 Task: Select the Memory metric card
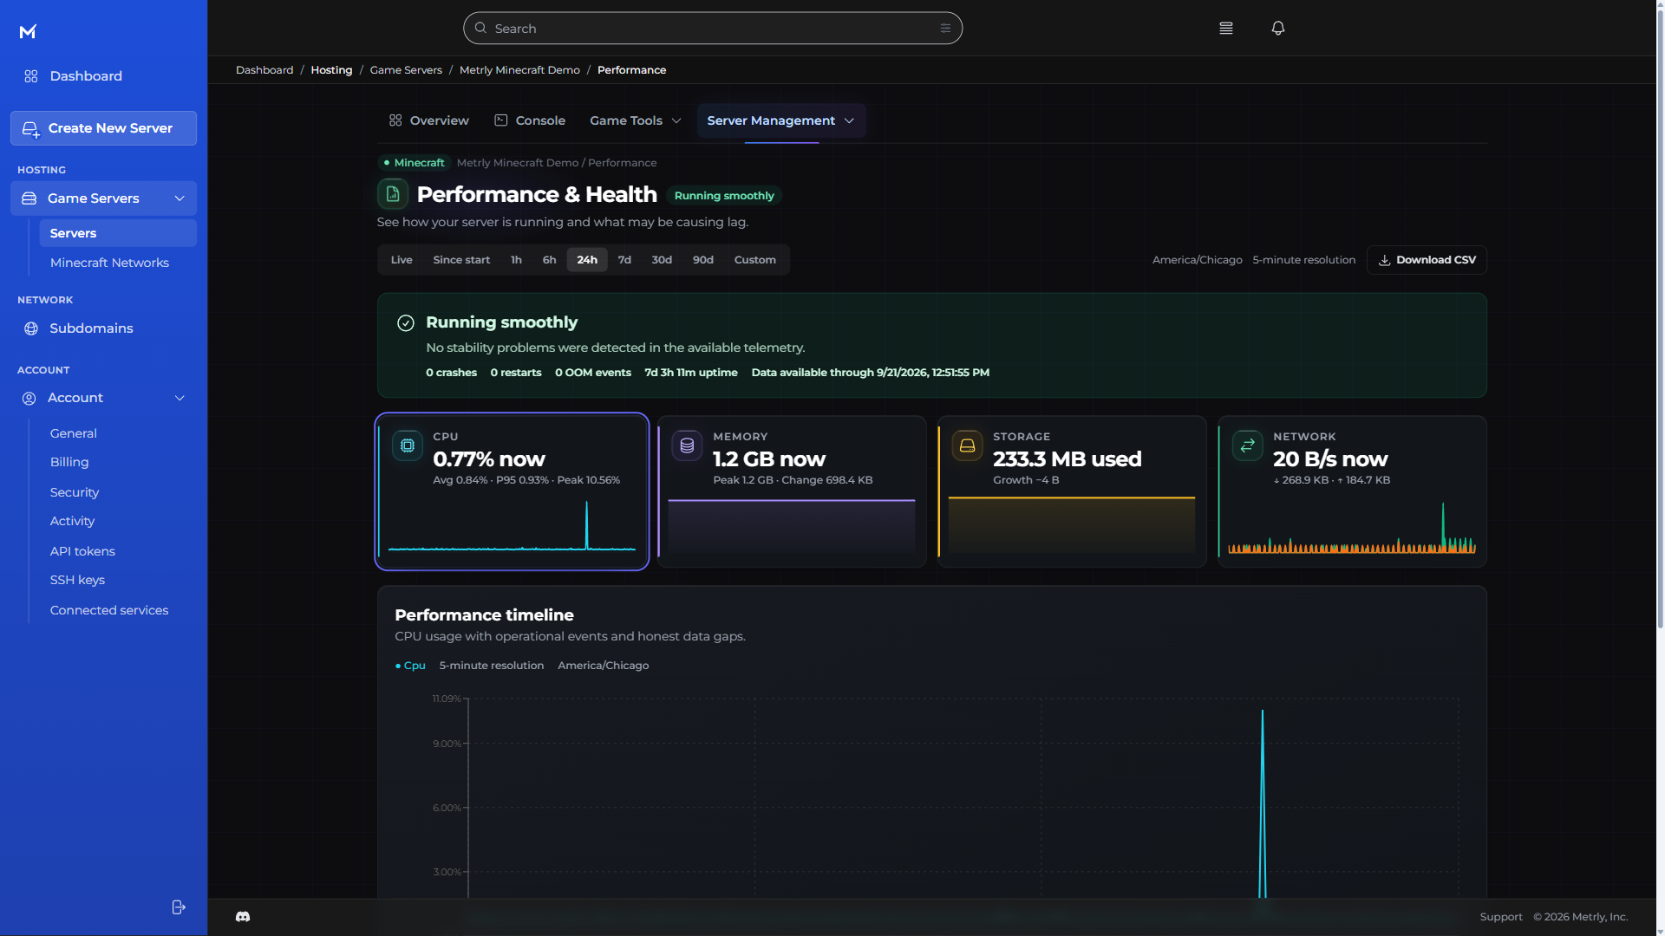[x=792, y=491]
